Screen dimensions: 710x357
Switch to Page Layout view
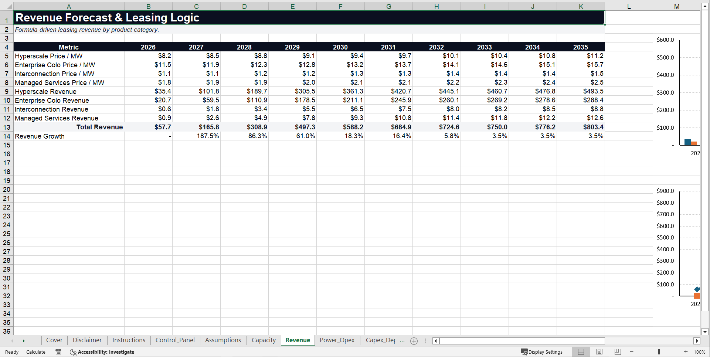[x=599, y=352]
